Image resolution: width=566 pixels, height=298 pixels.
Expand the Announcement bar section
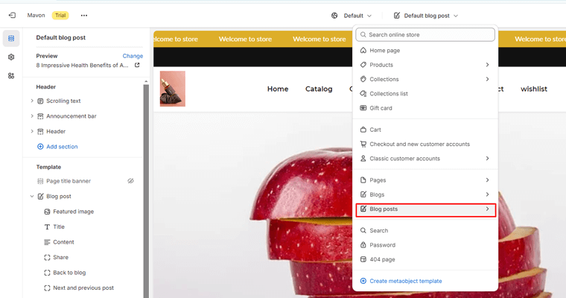pyautogui.click(x=32, y=116)
